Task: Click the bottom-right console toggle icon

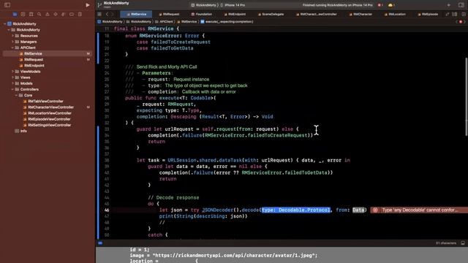Action: tap(463, 243)
